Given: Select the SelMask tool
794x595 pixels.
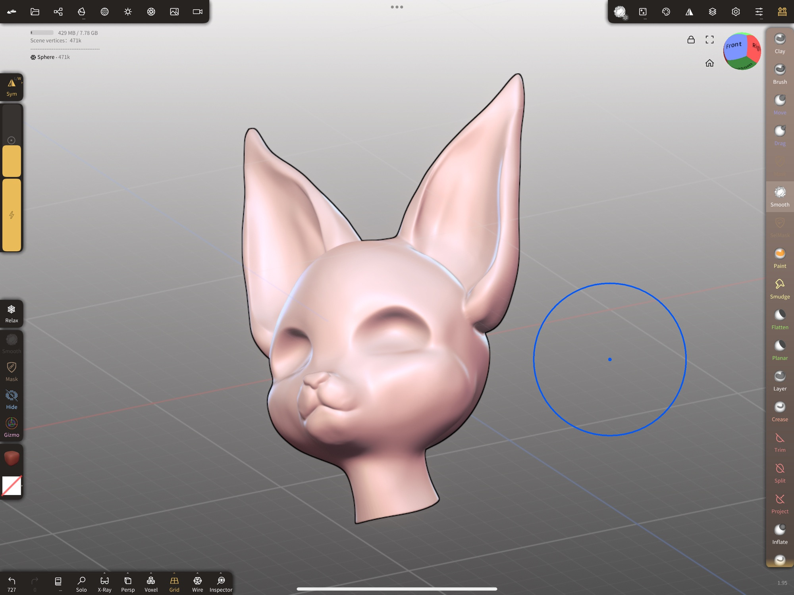Looking at the screenshot, I should point(780,227).
